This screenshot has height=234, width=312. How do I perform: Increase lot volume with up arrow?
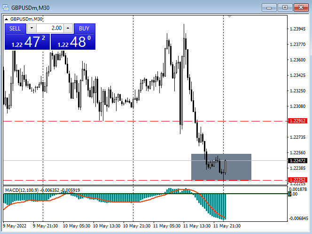(x=68, y=28)
